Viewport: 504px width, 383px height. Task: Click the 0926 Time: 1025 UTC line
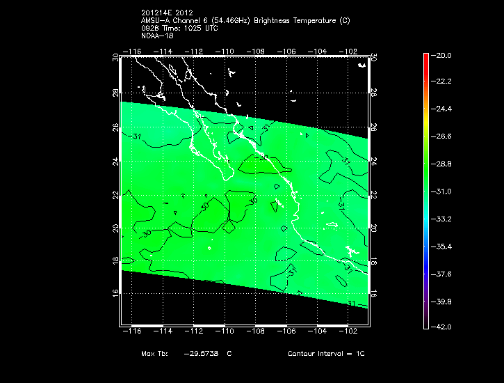coord(179,28)
